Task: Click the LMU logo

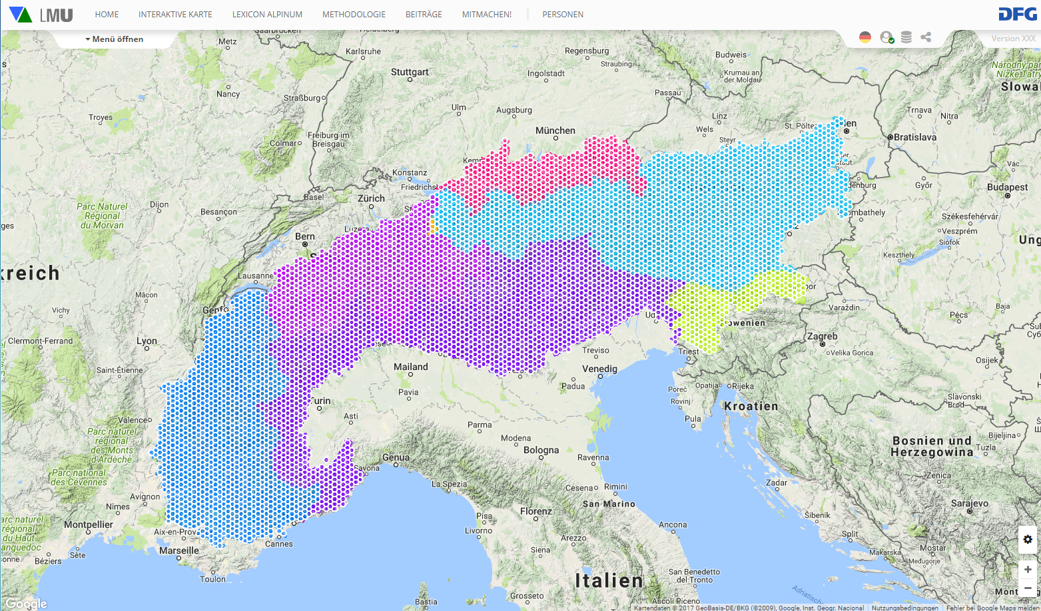Action: (41, 15)
